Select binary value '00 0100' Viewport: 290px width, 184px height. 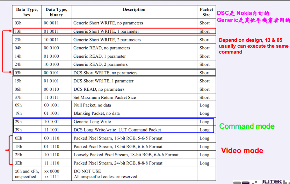pyautogui.click(x=51, y=48)
